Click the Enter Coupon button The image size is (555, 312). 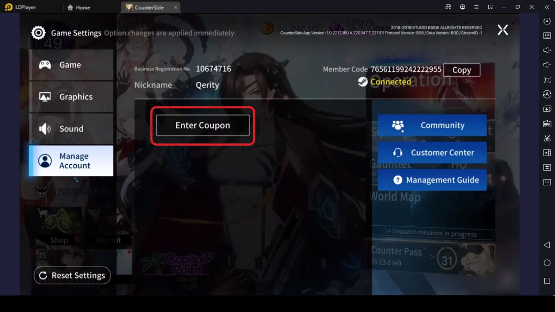[203, 125]
